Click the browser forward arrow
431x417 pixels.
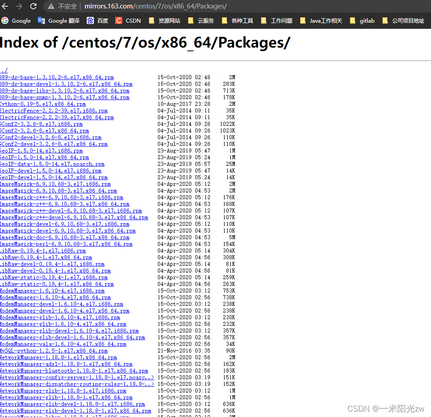pyautogui.click(x=19, y=6)
